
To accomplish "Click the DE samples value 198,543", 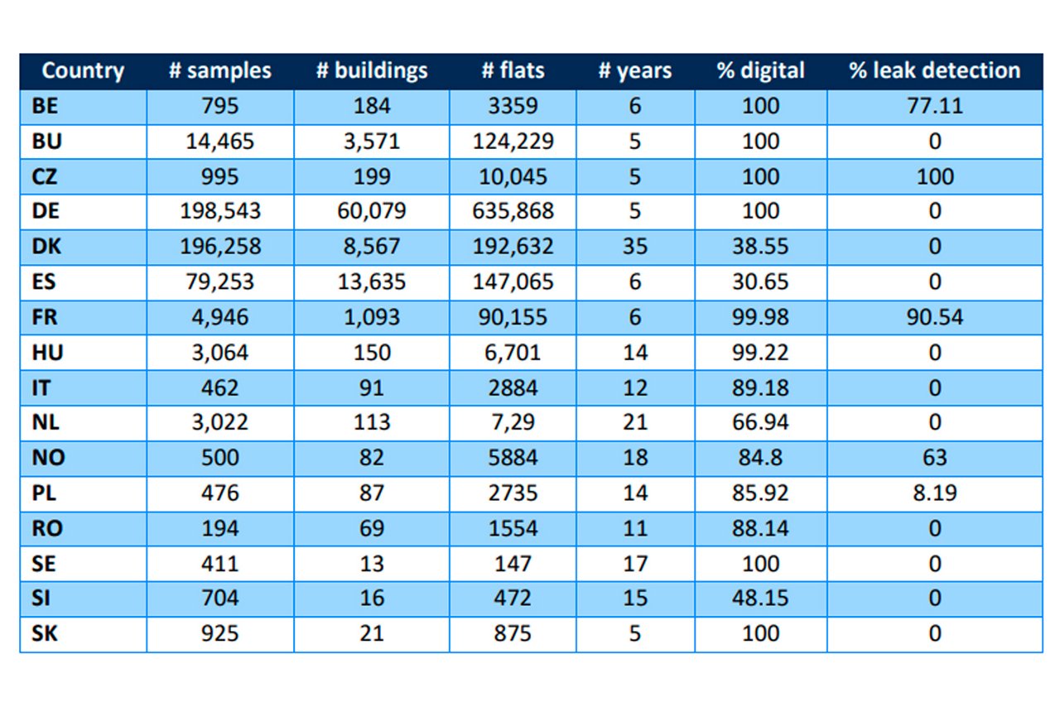I will pyautogui.click(x=219, y=212).
